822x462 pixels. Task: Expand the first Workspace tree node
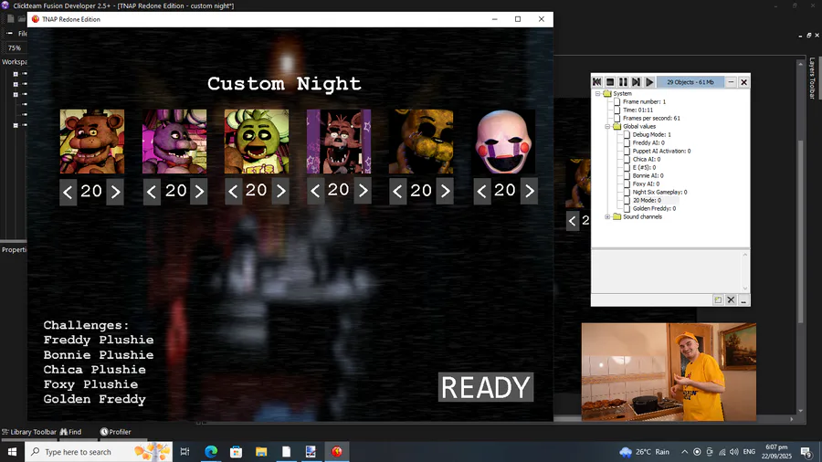click(16, 74)
